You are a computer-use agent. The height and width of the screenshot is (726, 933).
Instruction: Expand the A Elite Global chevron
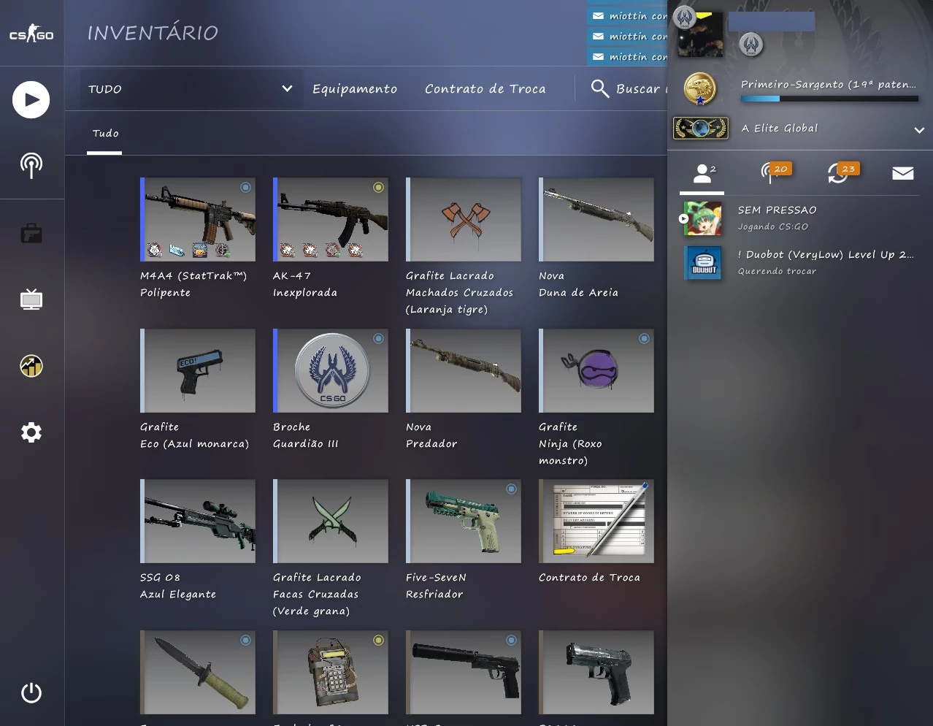click(x=919, y=130)
